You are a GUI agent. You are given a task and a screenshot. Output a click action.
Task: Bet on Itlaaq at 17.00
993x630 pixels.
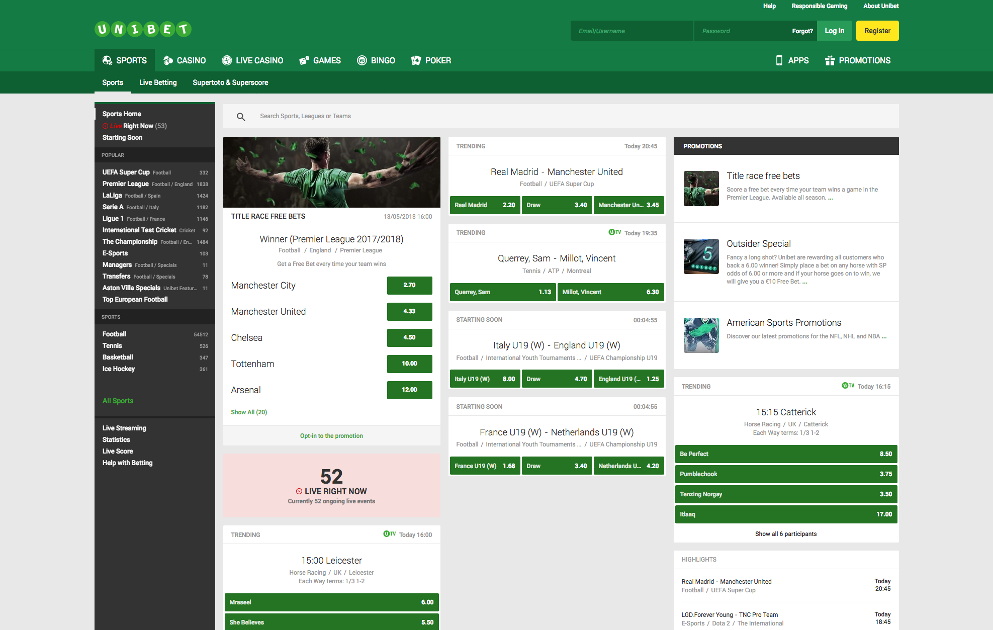coord(786,514)
